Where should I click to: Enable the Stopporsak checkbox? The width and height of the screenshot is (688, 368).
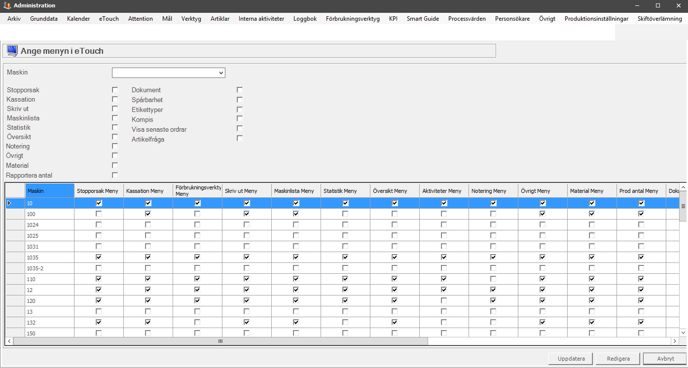[115, 90]
